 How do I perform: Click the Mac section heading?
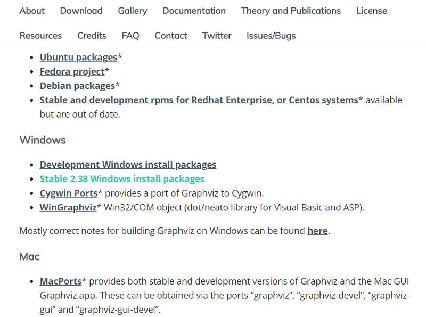click(x=30, y=257)
